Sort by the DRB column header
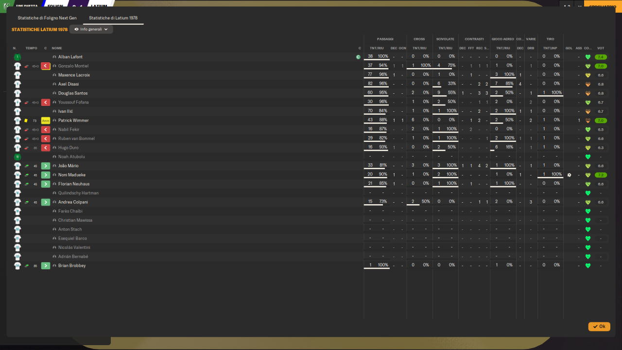The image size is (622, 350). (x=531, y=48)
